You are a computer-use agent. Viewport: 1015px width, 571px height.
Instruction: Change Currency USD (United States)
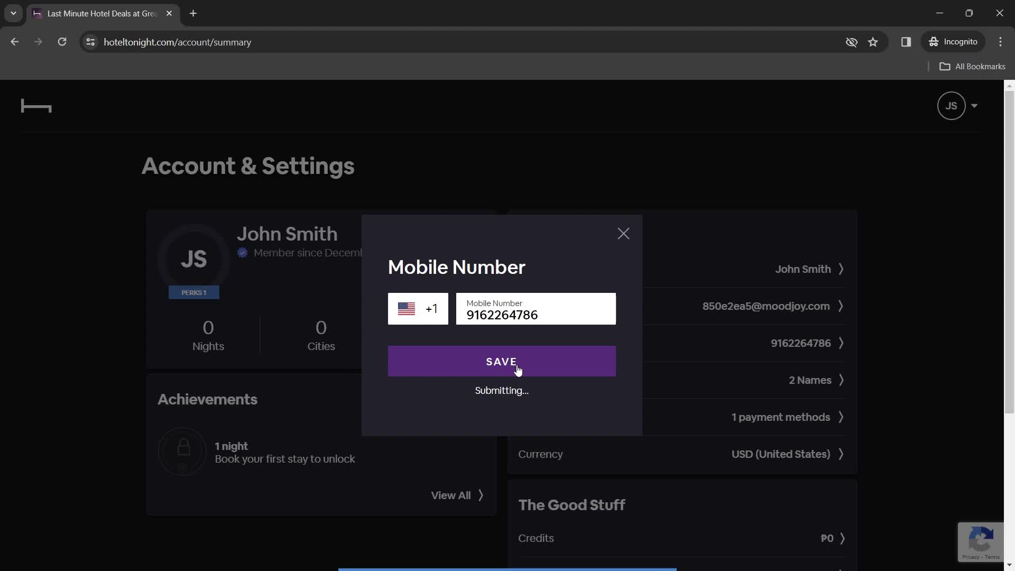click(682, 454)
